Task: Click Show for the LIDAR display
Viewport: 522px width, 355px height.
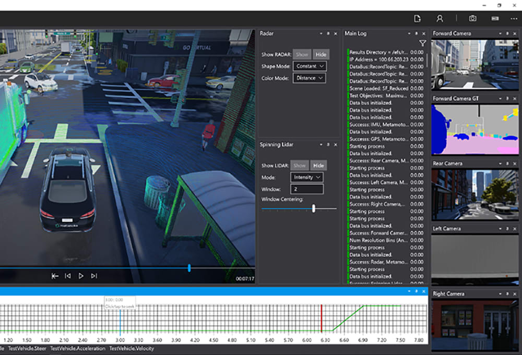Action: point(300,165)
